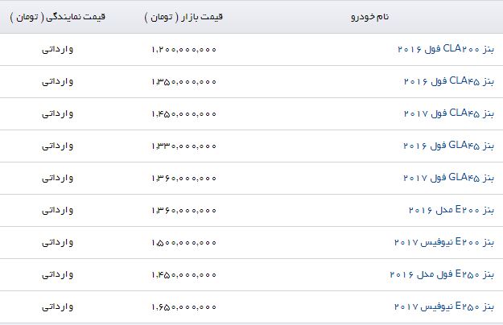Click وارداتی in the CLA200 row
The height and width of the screenshot is (325, 503).
(57, 49)
